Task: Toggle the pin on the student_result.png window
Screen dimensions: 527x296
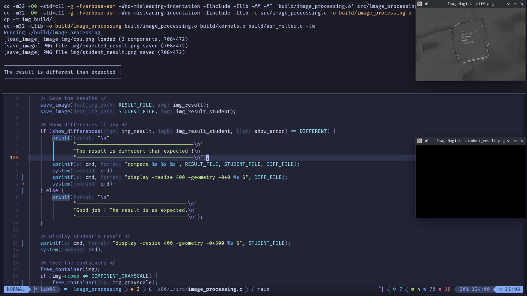Action: click(x=426, y=141)
